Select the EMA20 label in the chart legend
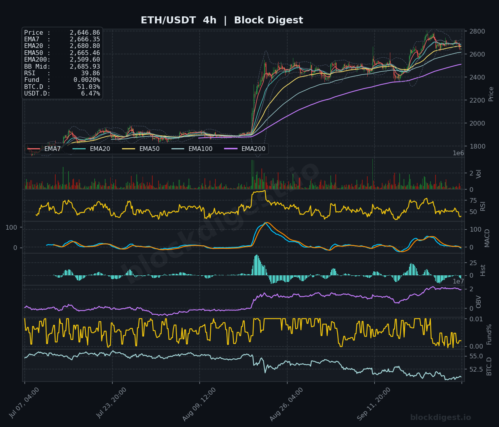The image size is (499, 427). click(x=100, y=149)
